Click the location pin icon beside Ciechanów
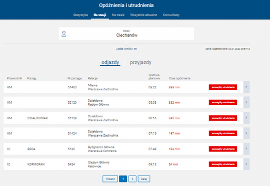The width and height of the screenshot is (270, 186). pos(64,34)
